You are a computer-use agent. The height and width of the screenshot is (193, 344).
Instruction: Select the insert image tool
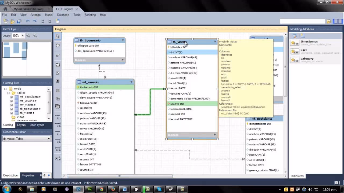58,81
